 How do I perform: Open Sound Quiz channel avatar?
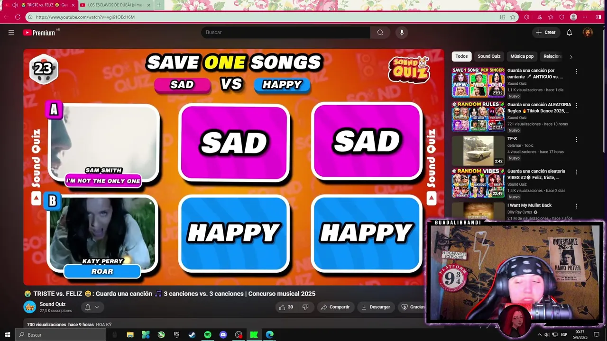(x=30, y=307)
